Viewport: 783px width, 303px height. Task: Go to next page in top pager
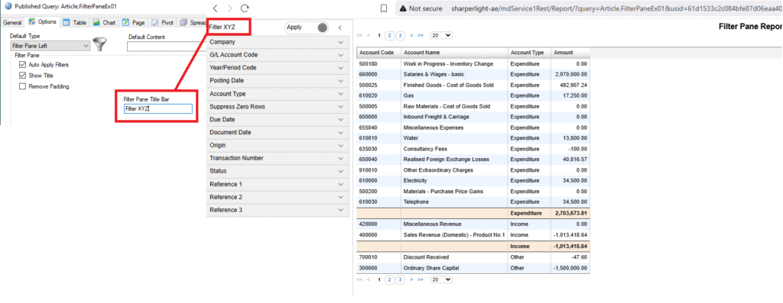pos(411,35)
